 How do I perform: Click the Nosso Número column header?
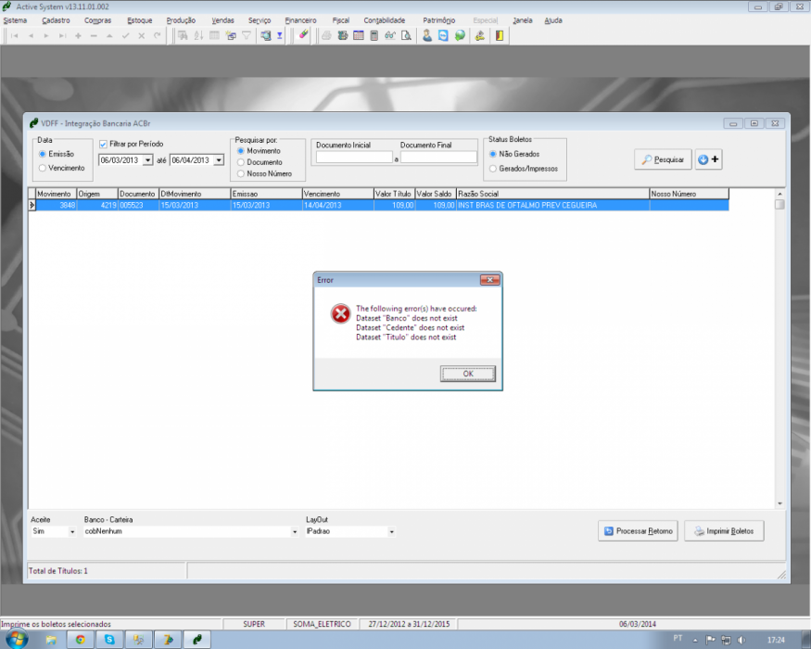[x=689, y=194]
